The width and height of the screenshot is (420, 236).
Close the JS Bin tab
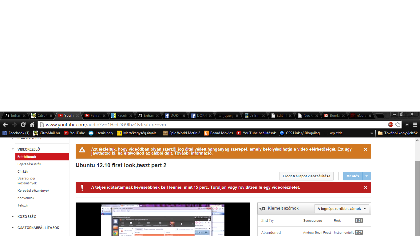point(264,116)
